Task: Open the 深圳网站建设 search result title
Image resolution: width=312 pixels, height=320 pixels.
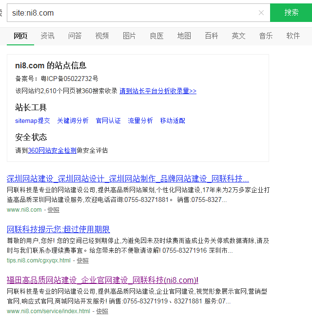Action: click(128, 178)
